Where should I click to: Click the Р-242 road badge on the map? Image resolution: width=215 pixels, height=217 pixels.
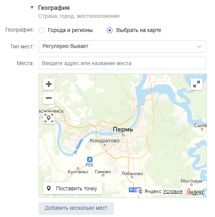[x=134, y=190]
